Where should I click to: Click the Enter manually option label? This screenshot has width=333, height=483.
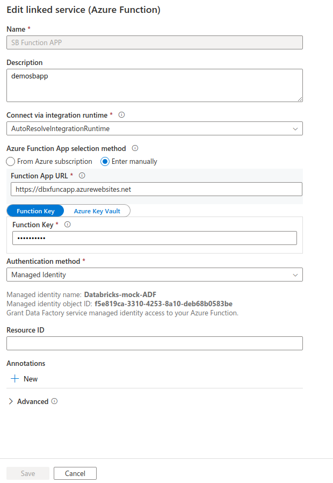coord(135,161)
